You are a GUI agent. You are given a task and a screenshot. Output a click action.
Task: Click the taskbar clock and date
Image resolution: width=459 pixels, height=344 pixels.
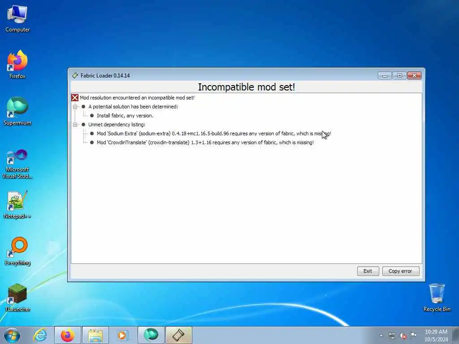click(436, 335)
